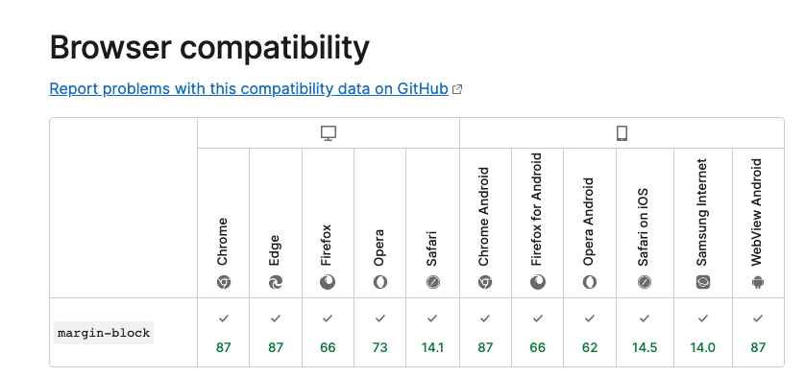The image size is (805, 377).
Task: Click the Edge browser logo icon
Action: click(x=276, y=282)
